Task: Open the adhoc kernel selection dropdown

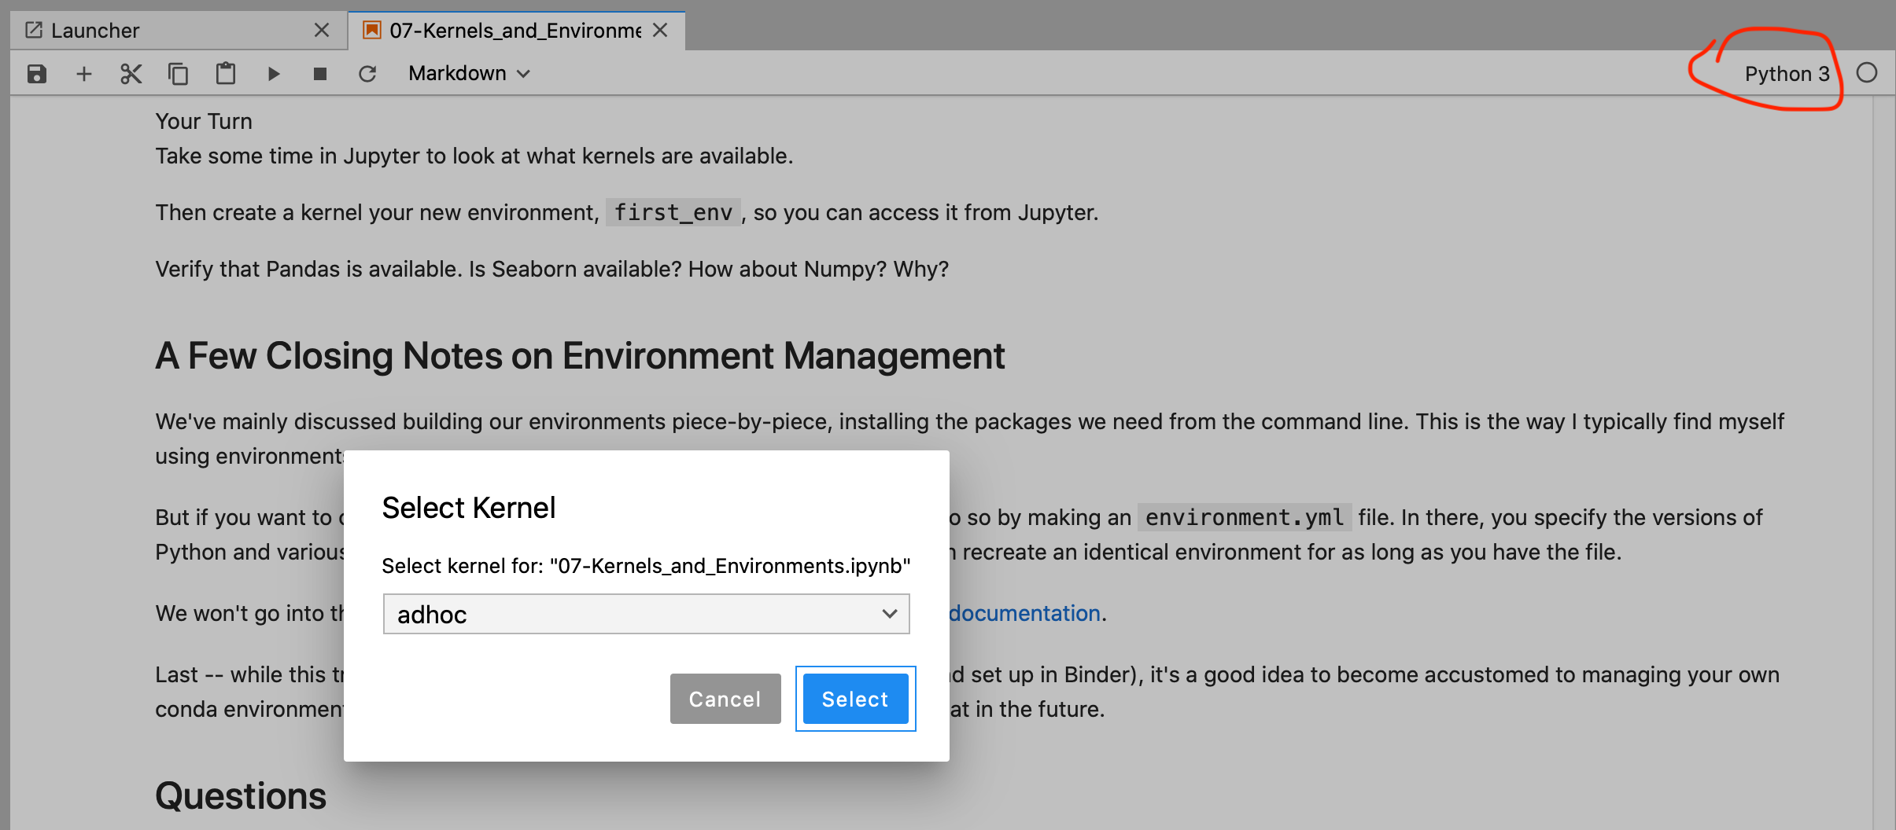Action: [646, 614]
